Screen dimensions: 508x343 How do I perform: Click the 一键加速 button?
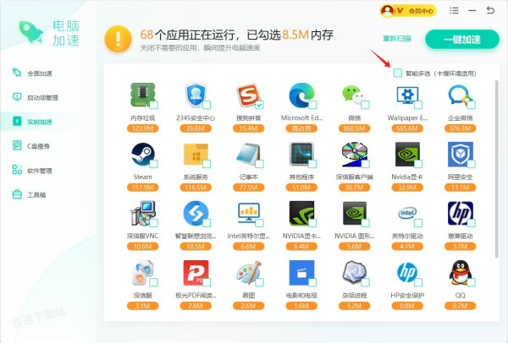[462, 40]
